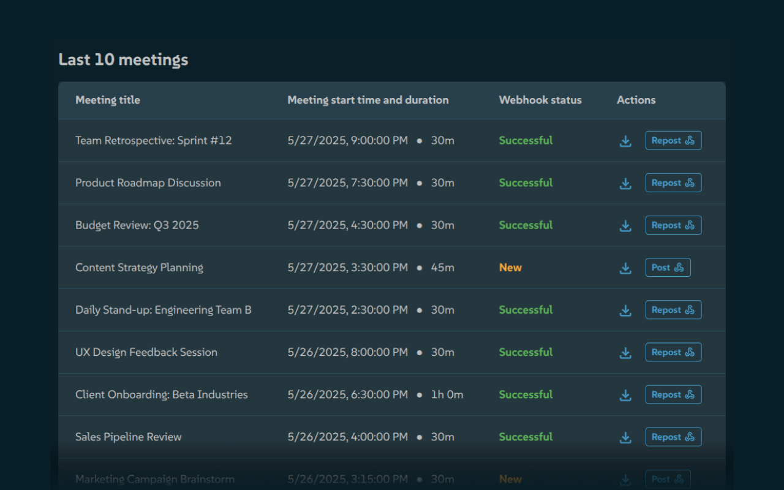Viewport: 784px width, 490px height.
Task: Click Post for Content Strategy Planning
Action: [x=668, y=267]
